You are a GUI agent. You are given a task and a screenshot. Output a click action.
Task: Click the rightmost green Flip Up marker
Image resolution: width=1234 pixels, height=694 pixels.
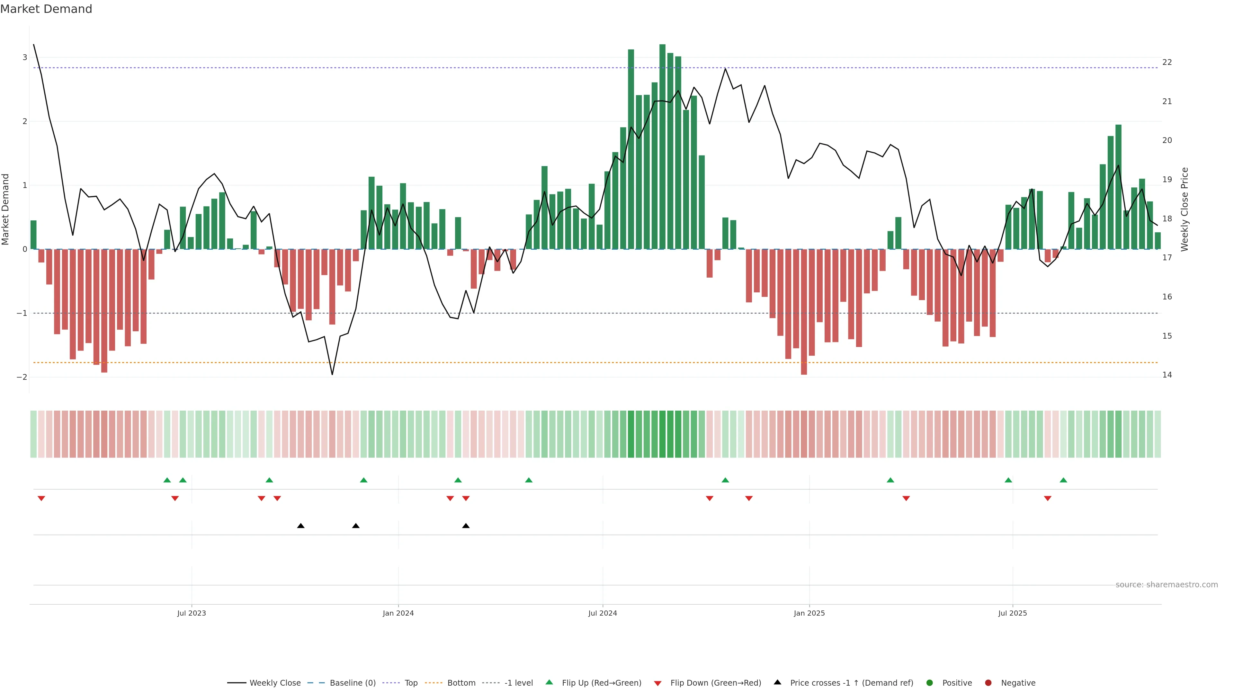click(x=1063, y=480)
